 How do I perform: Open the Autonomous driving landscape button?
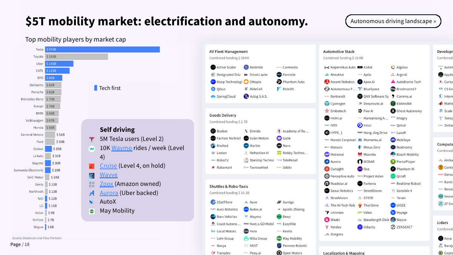tap(393, 21)
